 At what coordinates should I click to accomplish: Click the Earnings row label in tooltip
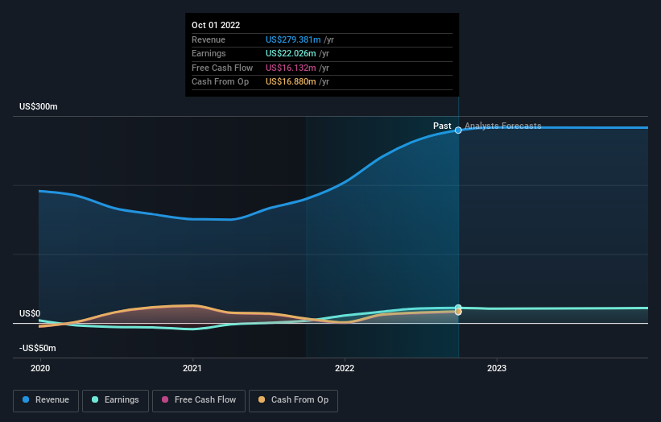[209, 53]
